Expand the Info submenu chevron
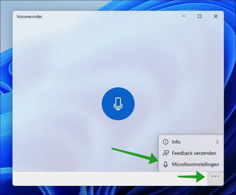236x195 pixels. [217, 142]
